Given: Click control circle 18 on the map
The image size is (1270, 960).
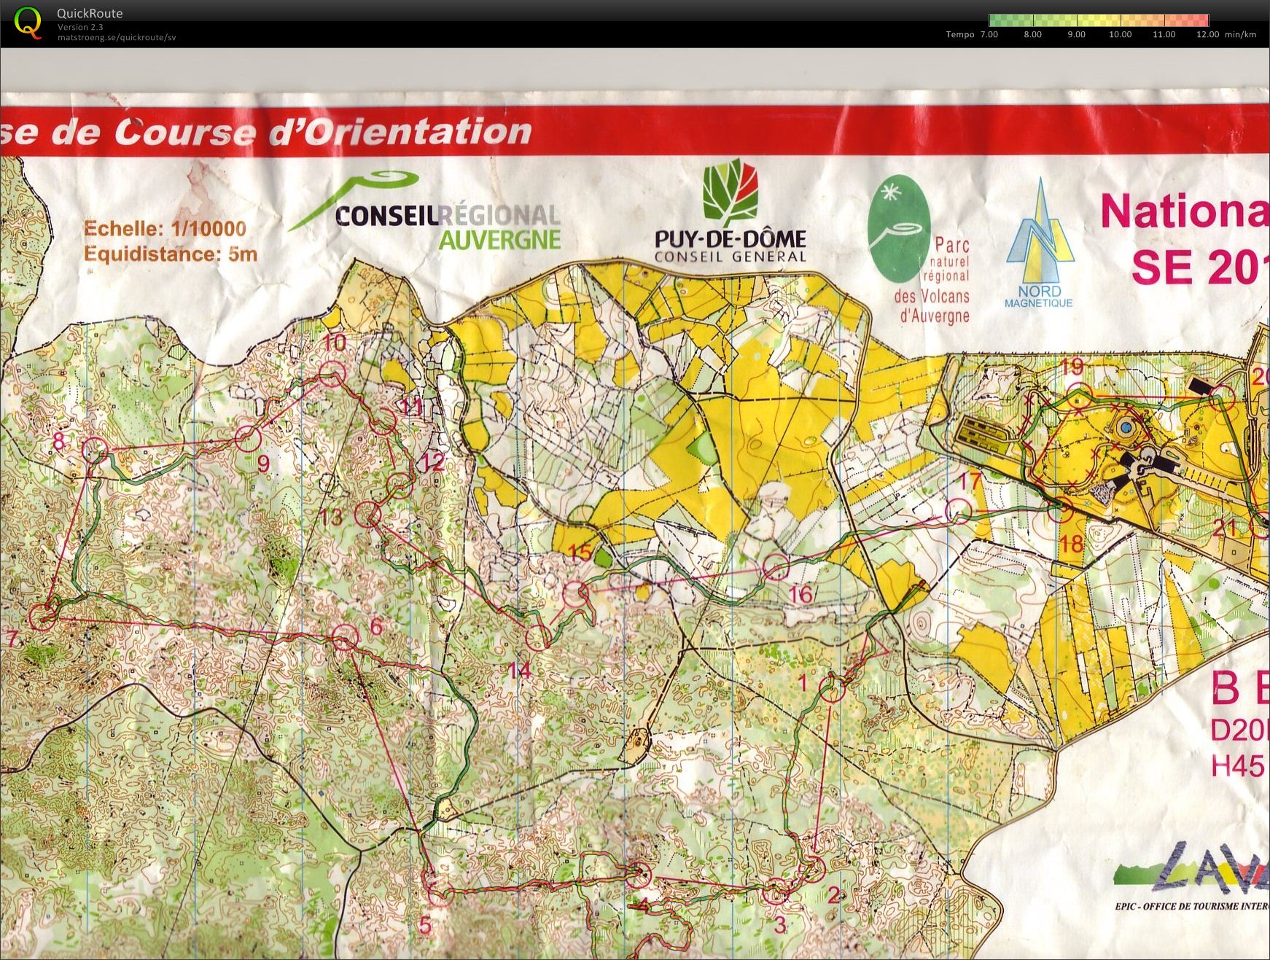Looking at the screenshot, I should (1061, 511).
